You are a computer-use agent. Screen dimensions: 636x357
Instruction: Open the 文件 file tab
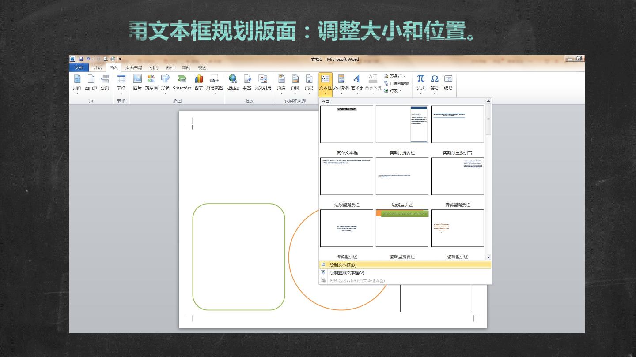(79, 67)
